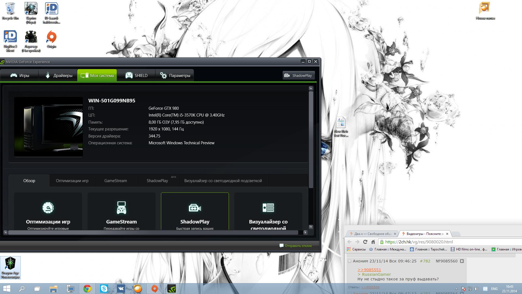Click the ENG language indicator
Screen dimensions: 522x294
494,289
